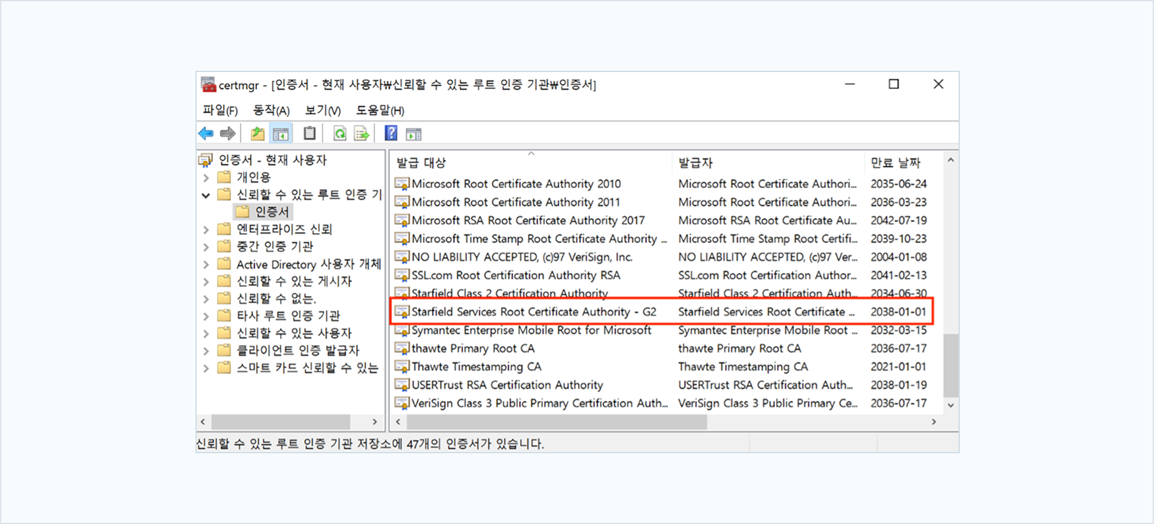
Task: Select the Starfield Class 2 Certification Authority row
Action: pos(662,293)
